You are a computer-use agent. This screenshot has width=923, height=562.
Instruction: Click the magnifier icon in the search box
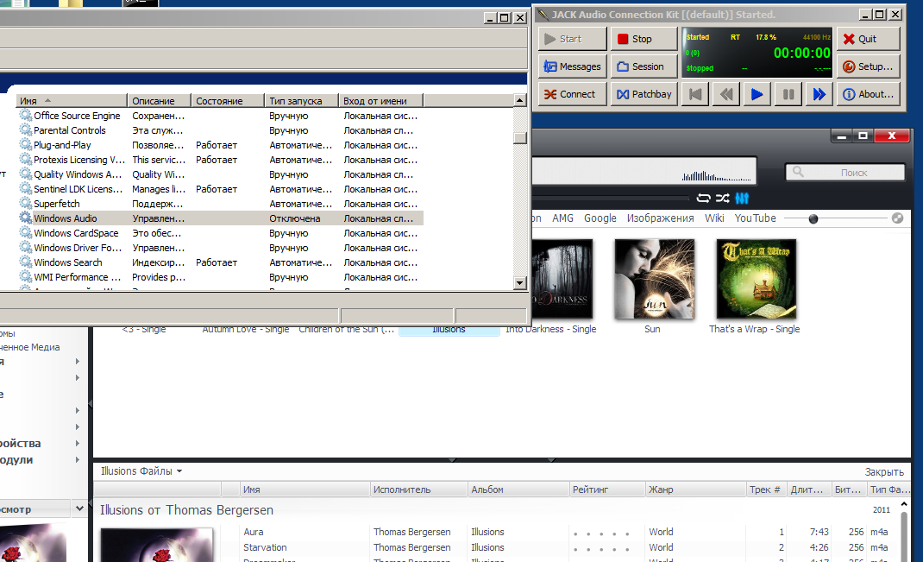798,172
